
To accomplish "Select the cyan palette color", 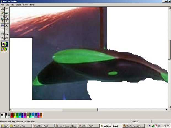I will 20,116.
